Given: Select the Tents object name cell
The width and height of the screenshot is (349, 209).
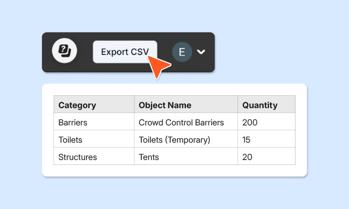Looking at the screenshot, I should 186,156.
